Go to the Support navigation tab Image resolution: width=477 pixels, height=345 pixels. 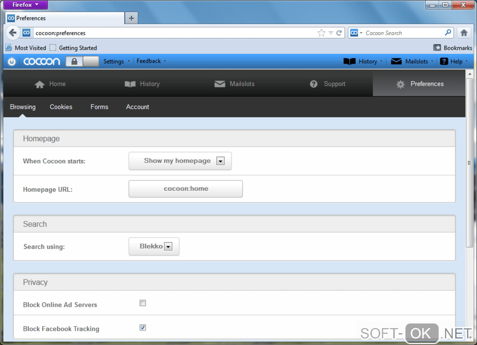[x=328, y=84]
